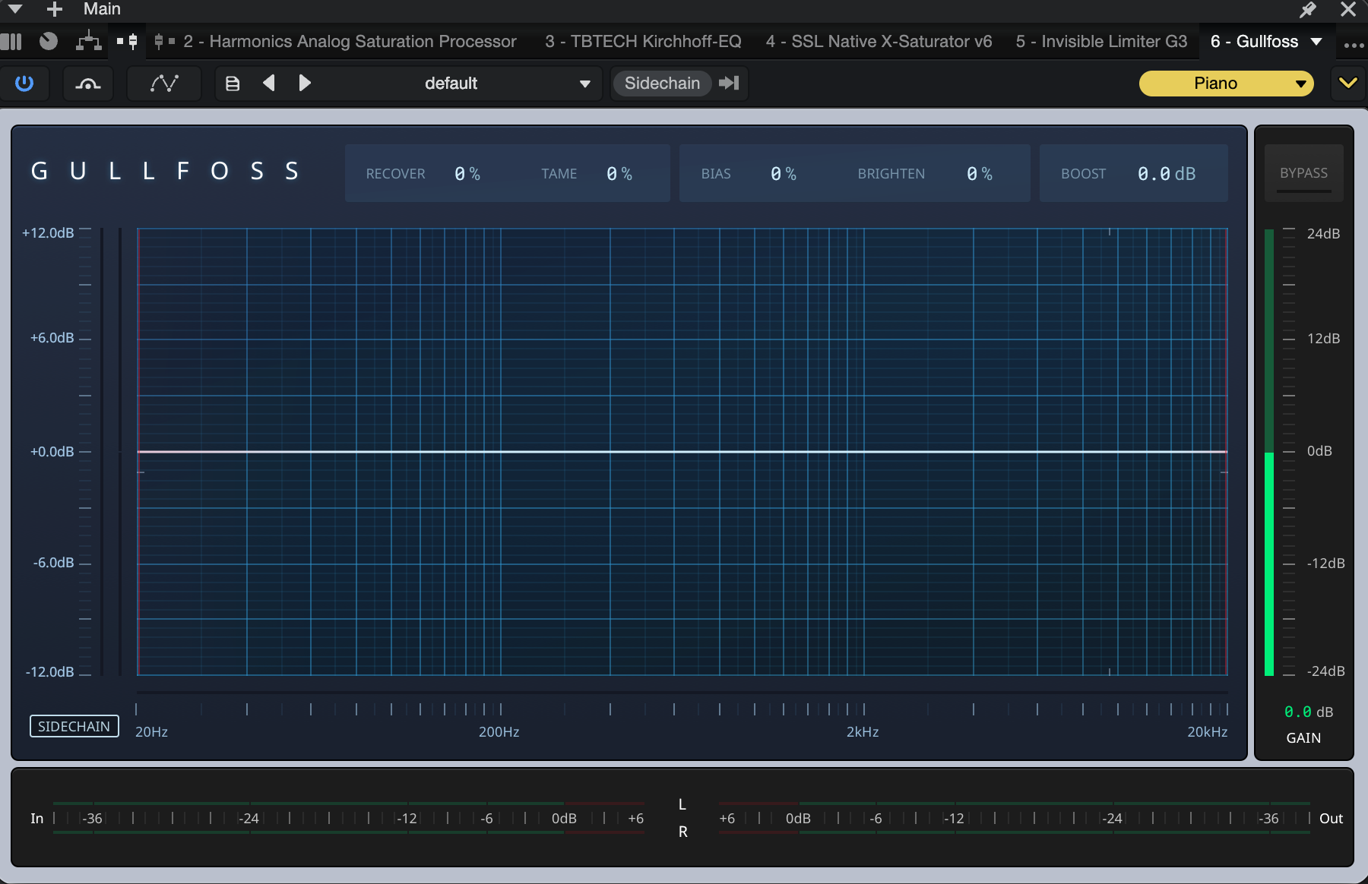This screenshot has height=884, width=1368.
Task: Toggle the Sidechain button in the plugin header
Action: point(662,84)
